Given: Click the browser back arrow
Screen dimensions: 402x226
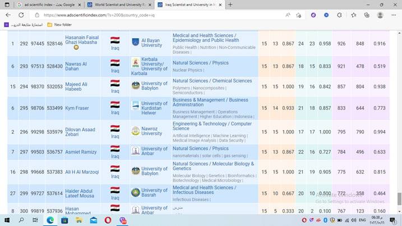Looking at the screenshot, I should pyautogui.click(x=8, y=15).
